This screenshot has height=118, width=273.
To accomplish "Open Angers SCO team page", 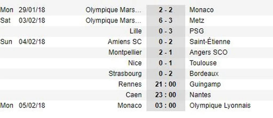I will [208, 52].
